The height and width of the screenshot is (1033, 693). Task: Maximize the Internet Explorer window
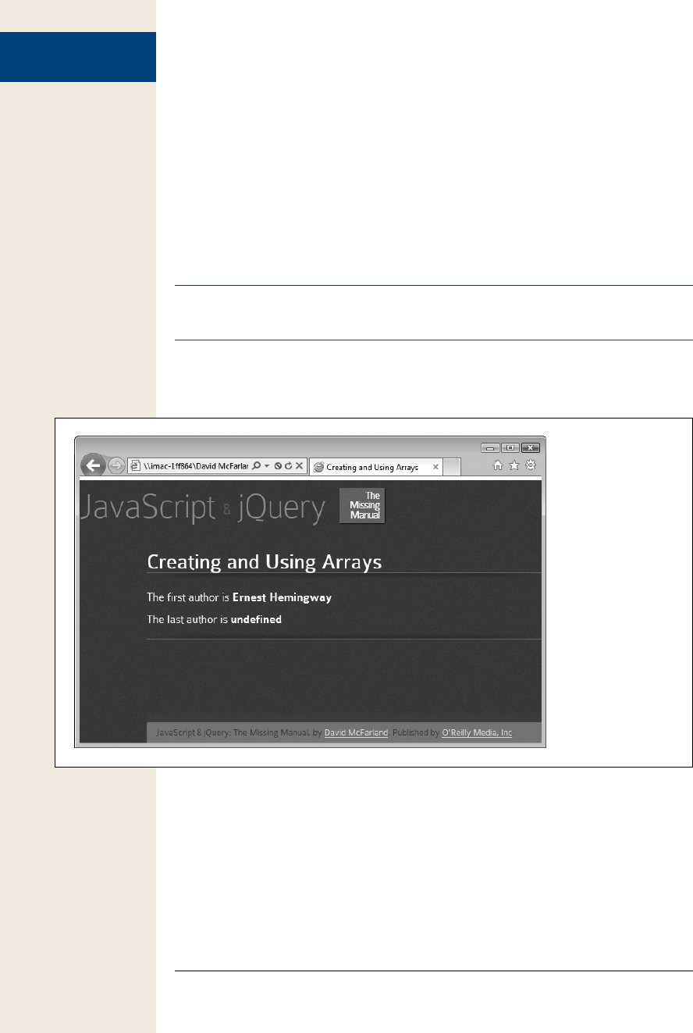pyautogui.click(x=510, y=447)
